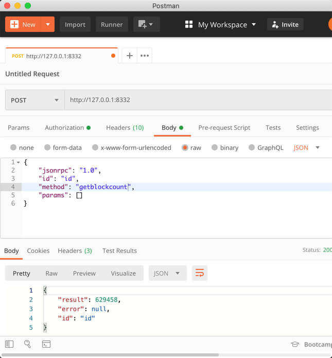This screenshot has height=358, width=332.
Task: Open the response JSON format dropdown
Action: [x=167, y=273]
